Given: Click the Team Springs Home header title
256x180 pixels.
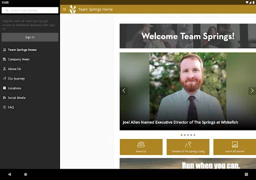Looking at the screenshot, I should pos(95,9).
